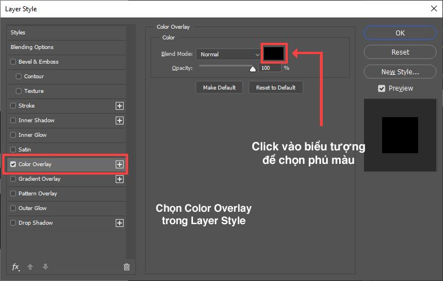Add another Drop Shadow plus icon
Image resolution: width=443 pixels, height=281 pixels.
[x=120, y=223]
